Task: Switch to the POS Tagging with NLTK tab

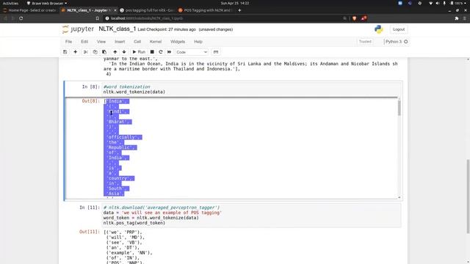Action: click(205, 10)
